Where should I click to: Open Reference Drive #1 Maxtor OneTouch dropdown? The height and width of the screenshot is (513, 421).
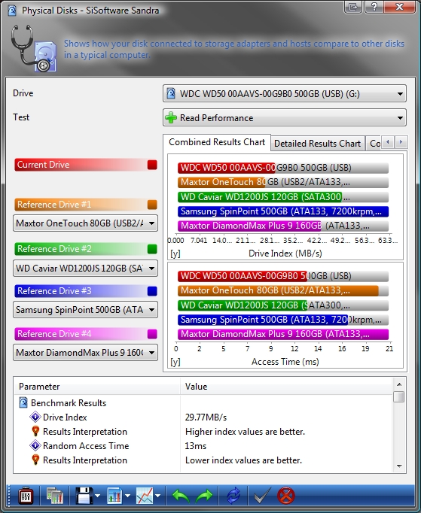[85, 223]
